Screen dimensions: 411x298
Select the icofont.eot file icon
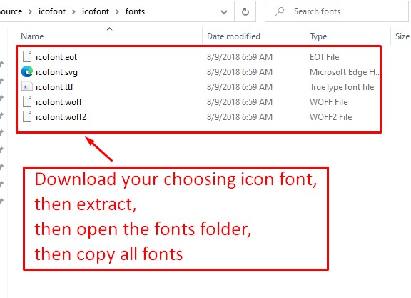[27, 56]
